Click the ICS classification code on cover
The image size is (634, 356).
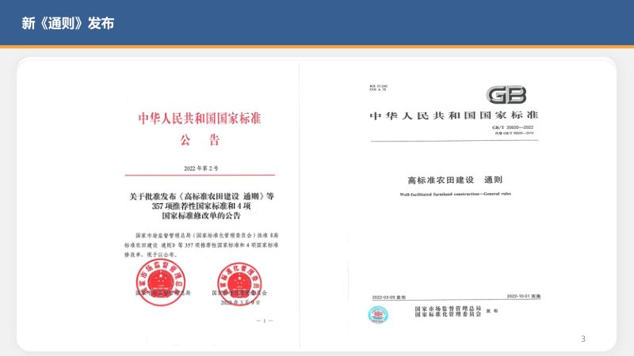click(x=379, y=88)
